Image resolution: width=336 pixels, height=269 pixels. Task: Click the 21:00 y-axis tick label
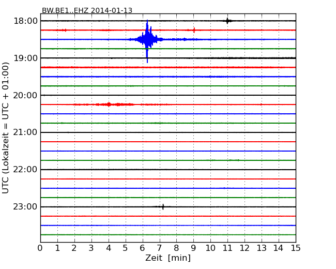[25, 132]
